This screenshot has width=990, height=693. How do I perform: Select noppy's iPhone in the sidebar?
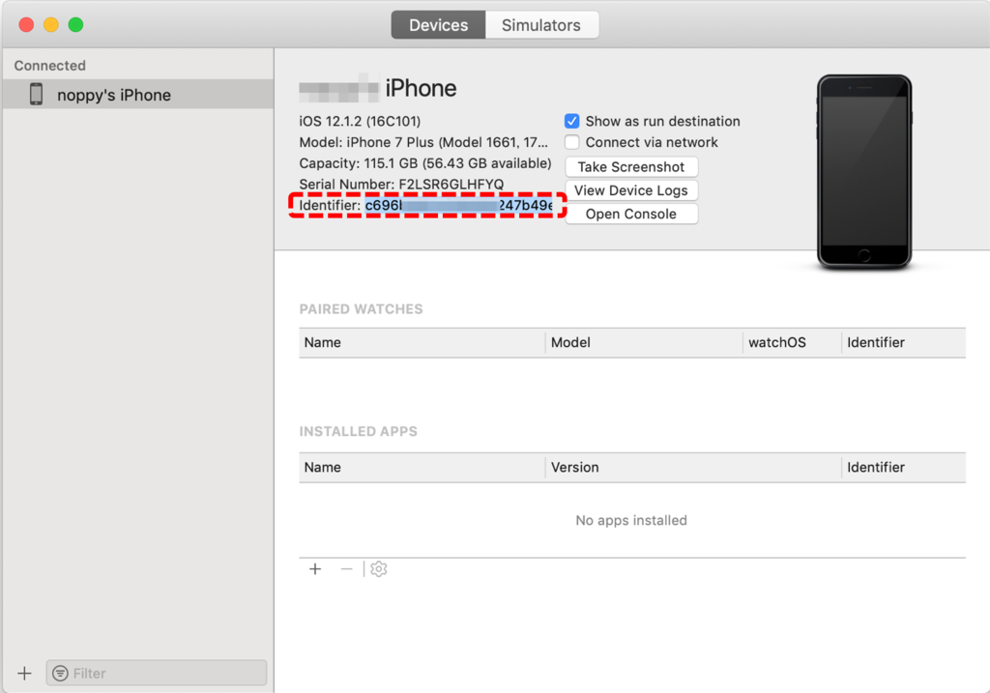click(137, 95)
